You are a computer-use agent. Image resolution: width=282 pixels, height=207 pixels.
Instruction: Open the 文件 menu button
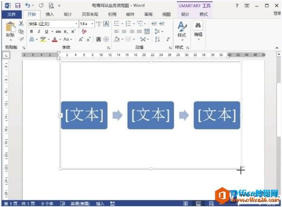pos(12,14)
